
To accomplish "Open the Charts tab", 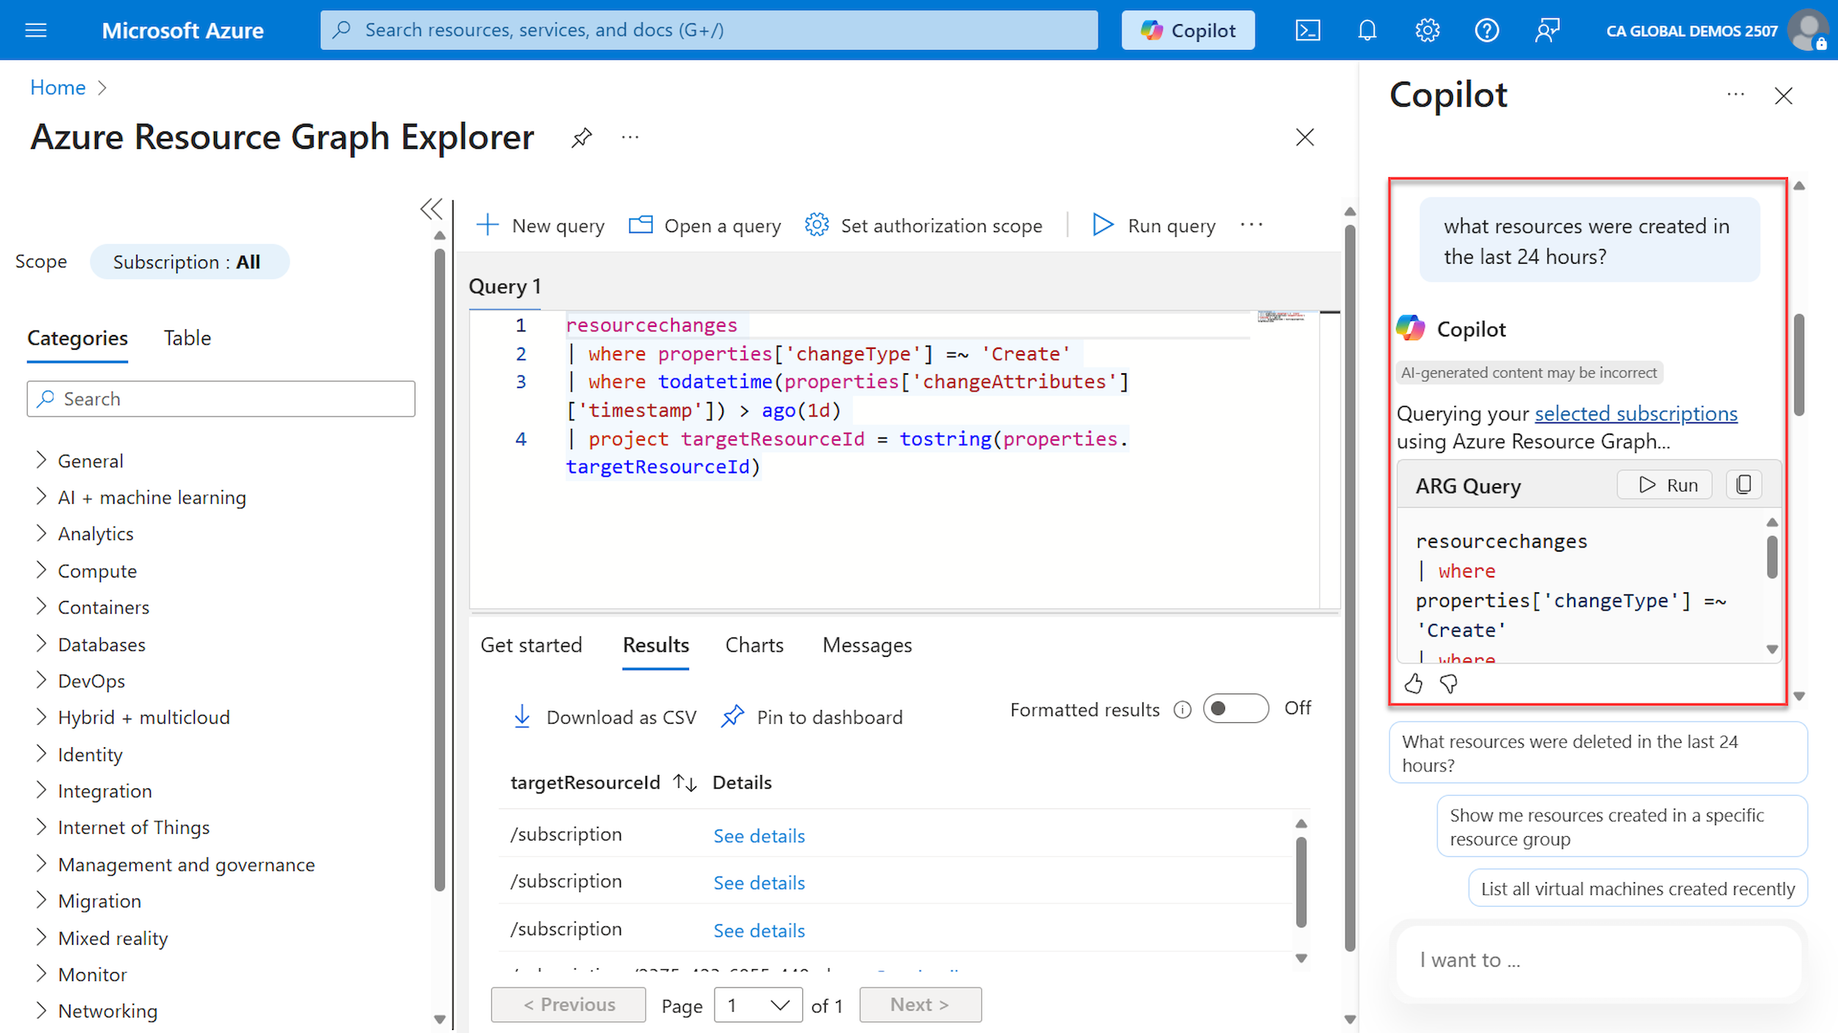I will pyautogui.click(x=754, y=645).
